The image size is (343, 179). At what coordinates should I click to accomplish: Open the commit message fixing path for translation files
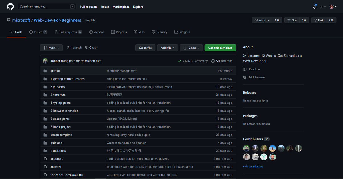(x=81, y=61)
